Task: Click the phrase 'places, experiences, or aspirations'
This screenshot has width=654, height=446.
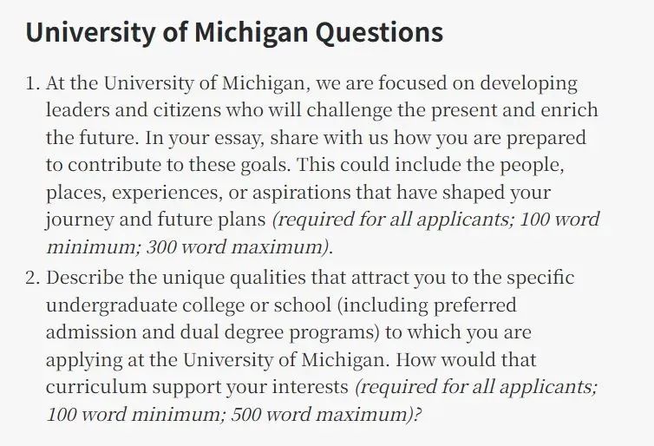Action: tap(198, 193)
